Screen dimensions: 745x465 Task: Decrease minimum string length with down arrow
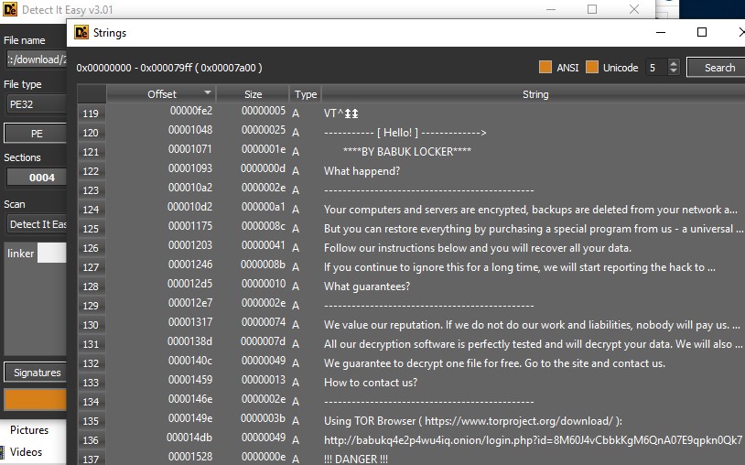(674, 71)
